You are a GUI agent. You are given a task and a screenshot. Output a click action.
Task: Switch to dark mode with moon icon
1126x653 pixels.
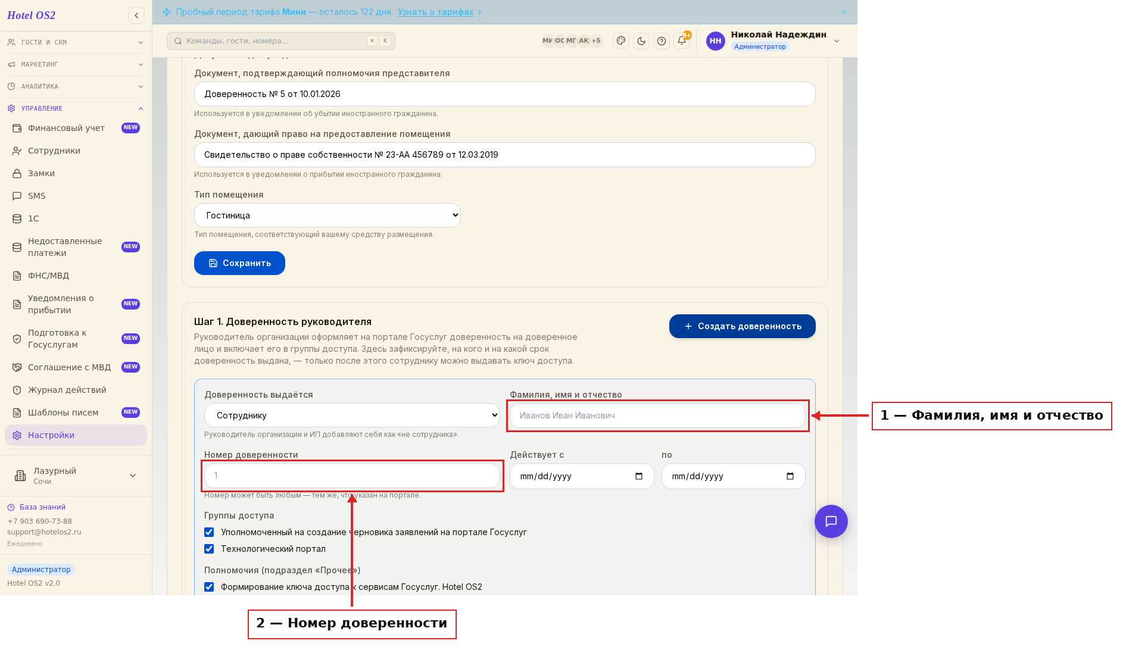[641, 41]
